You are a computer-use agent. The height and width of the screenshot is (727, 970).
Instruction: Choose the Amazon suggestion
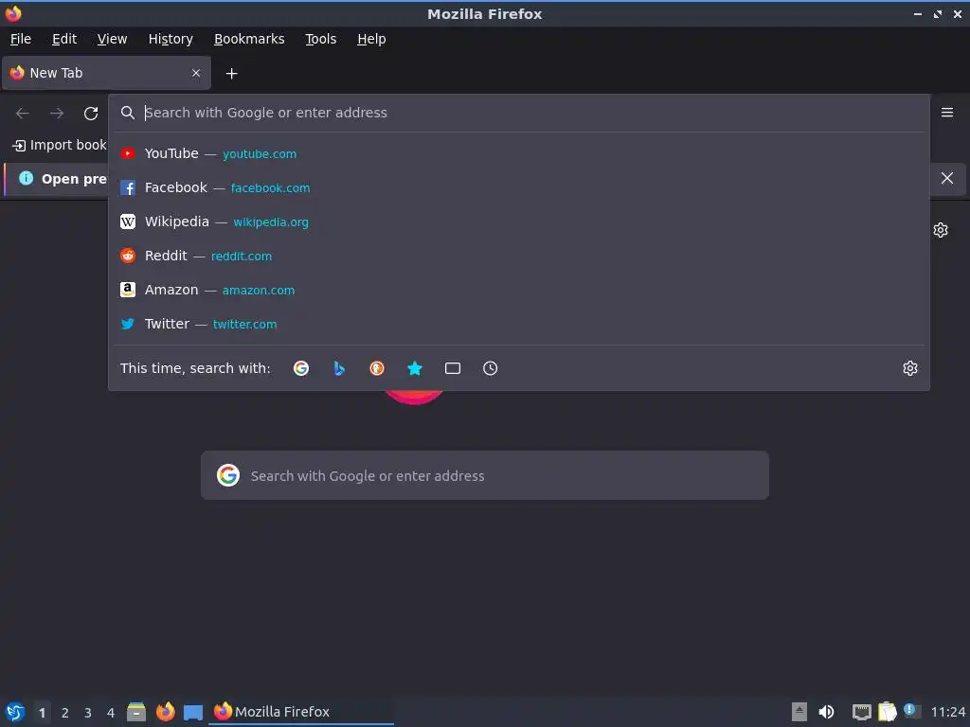(x=519, y=290)
